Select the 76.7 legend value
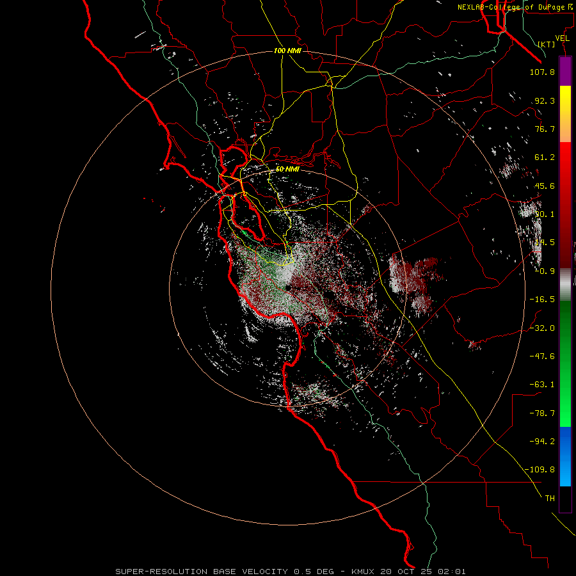The image size is (576, 576). tap(545, 129)
